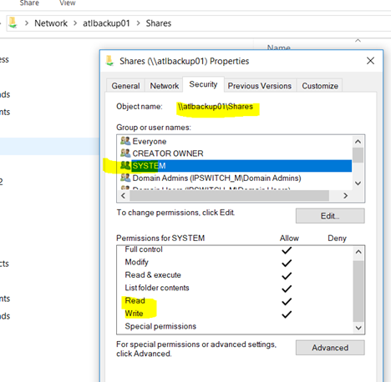Click the Write allow checkmark
Viewport: 391px width, 382px height.
pos(287,314)
